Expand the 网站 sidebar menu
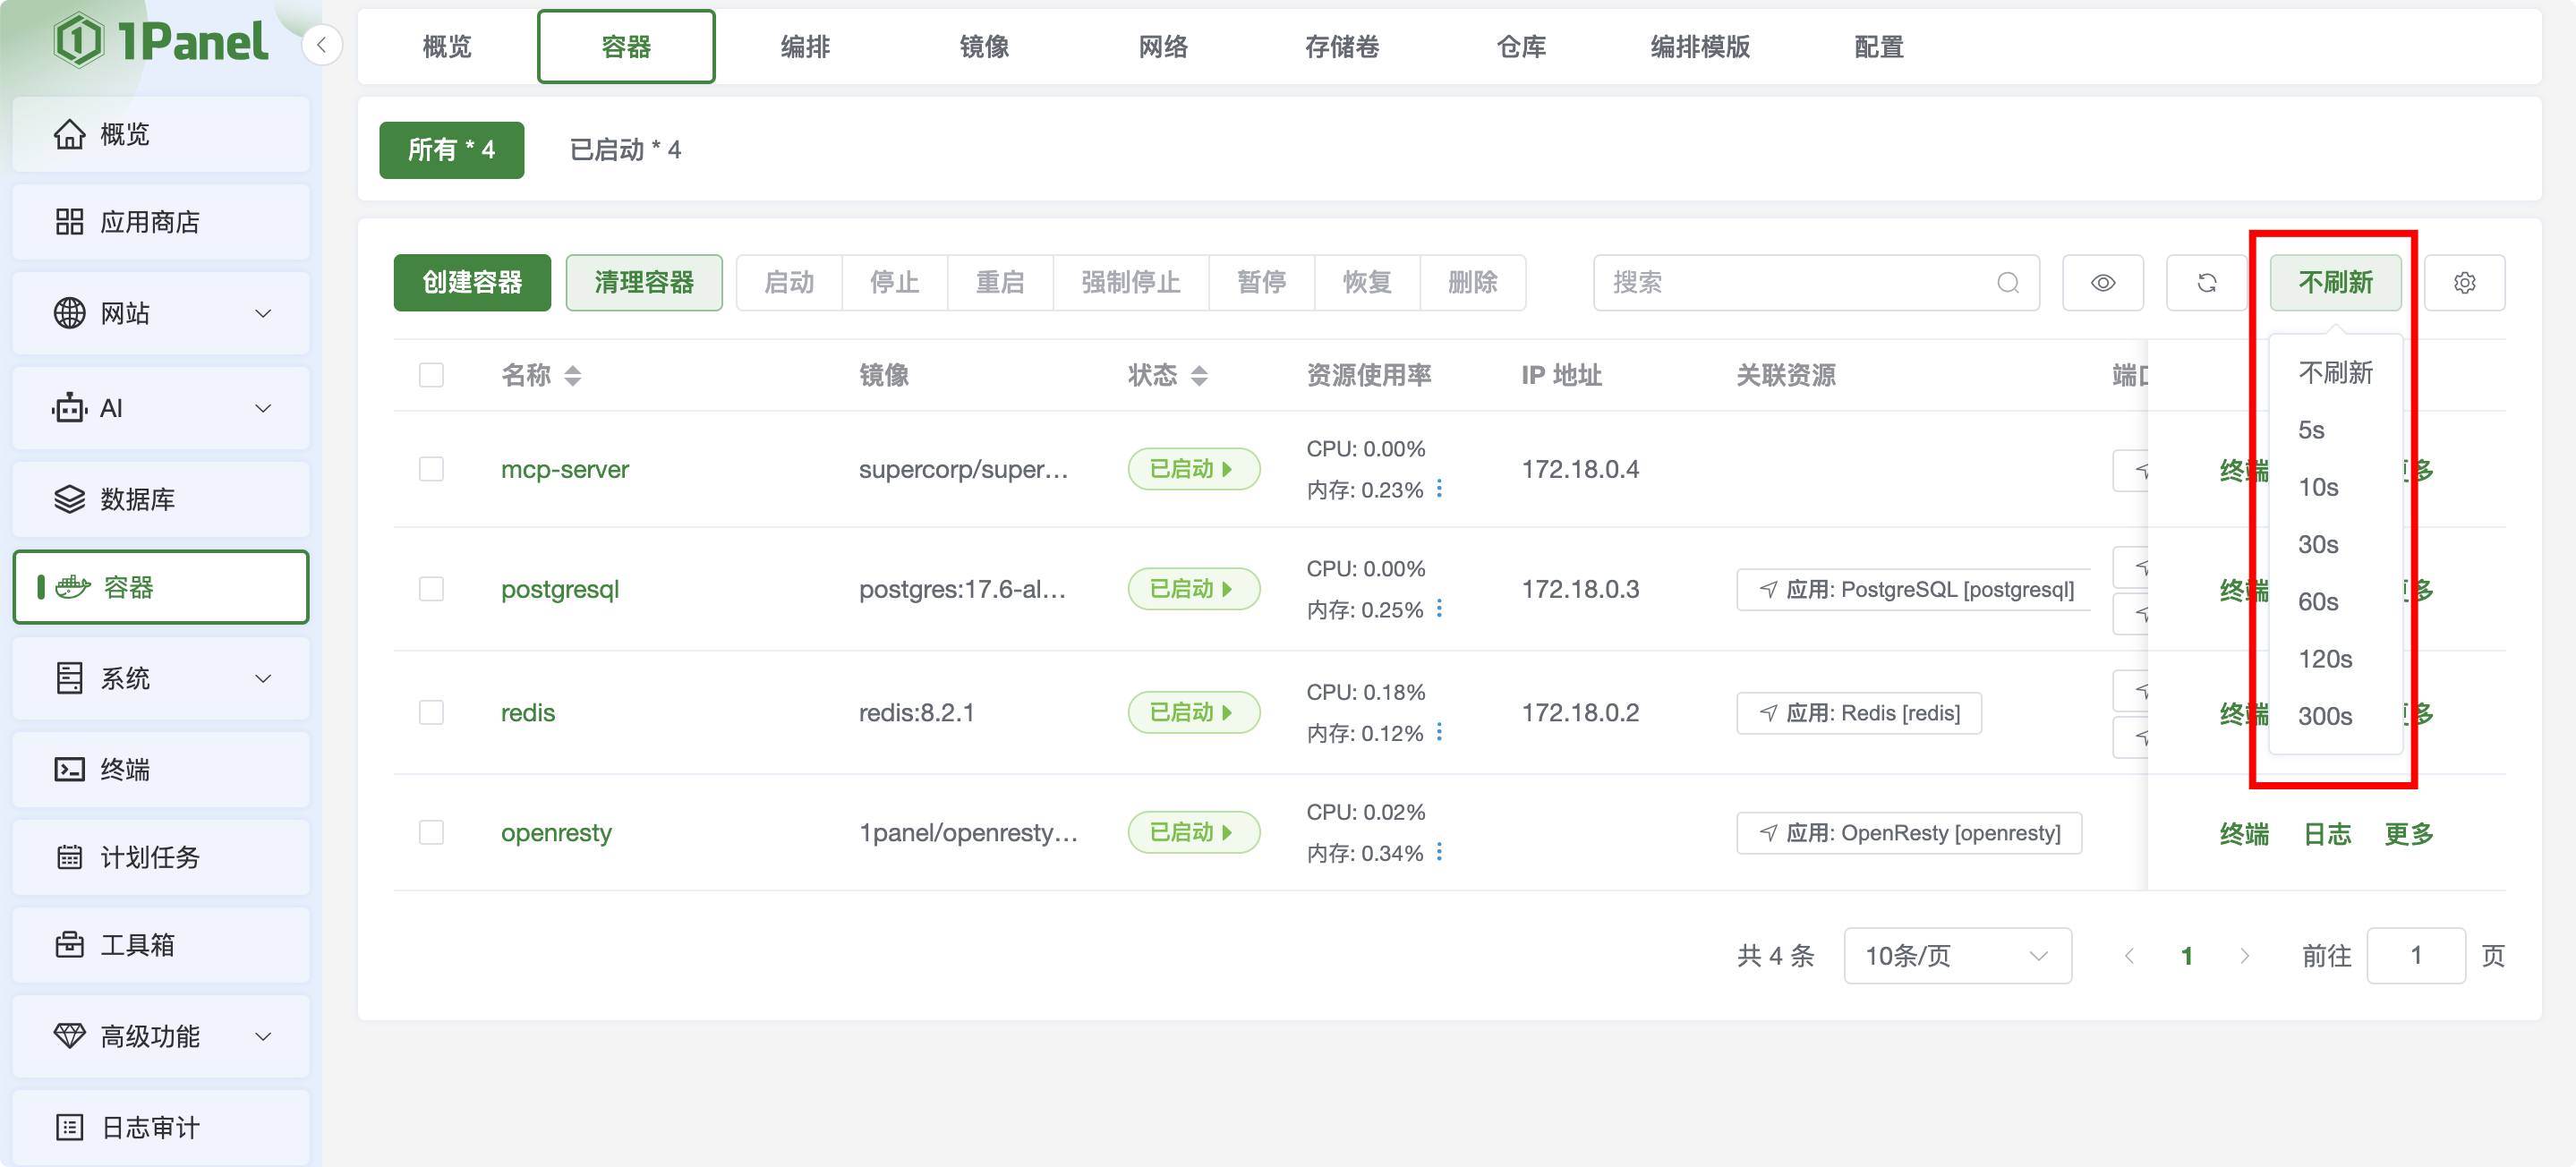Viewport: 2576px width, 1167px height. click(x=161, y=314)
